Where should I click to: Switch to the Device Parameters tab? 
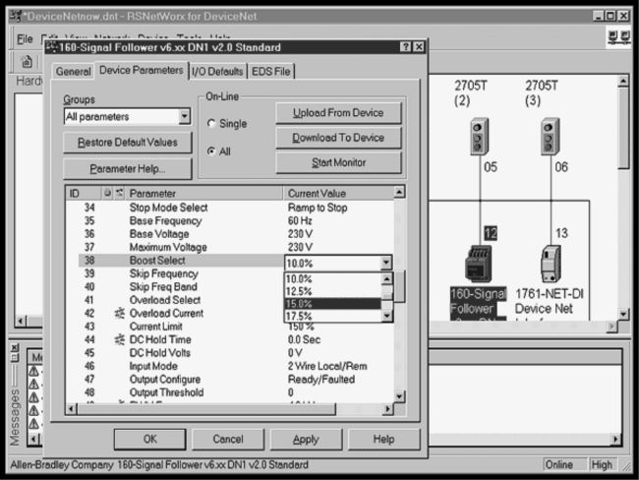click(142, 70)
